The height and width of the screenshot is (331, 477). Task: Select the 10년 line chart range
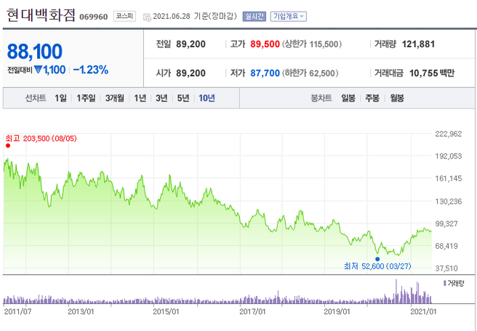point(207,98)
